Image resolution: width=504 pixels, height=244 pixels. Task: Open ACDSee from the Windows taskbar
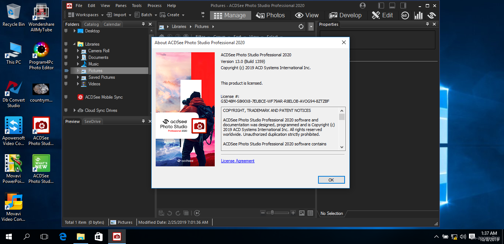tap(117, 237)
